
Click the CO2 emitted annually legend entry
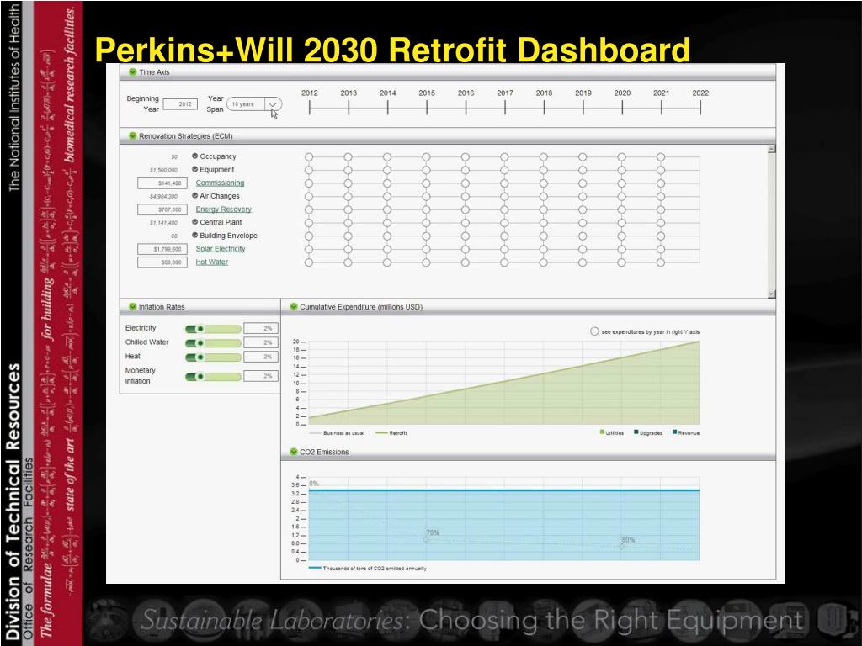click(368, 568)
